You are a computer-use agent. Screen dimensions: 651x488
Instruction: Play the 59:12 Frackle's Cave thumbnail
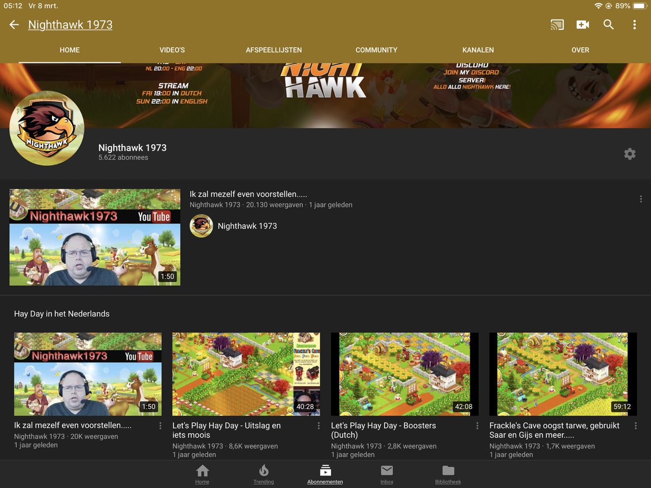point(563,374)
